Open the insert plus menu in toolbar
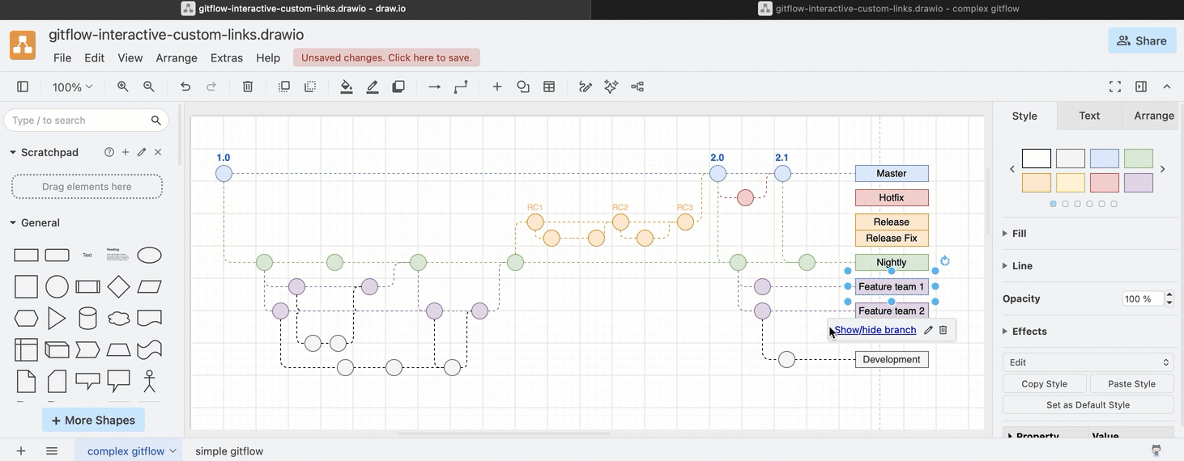This screenshot has width=1184, height=461. [497, 87]
